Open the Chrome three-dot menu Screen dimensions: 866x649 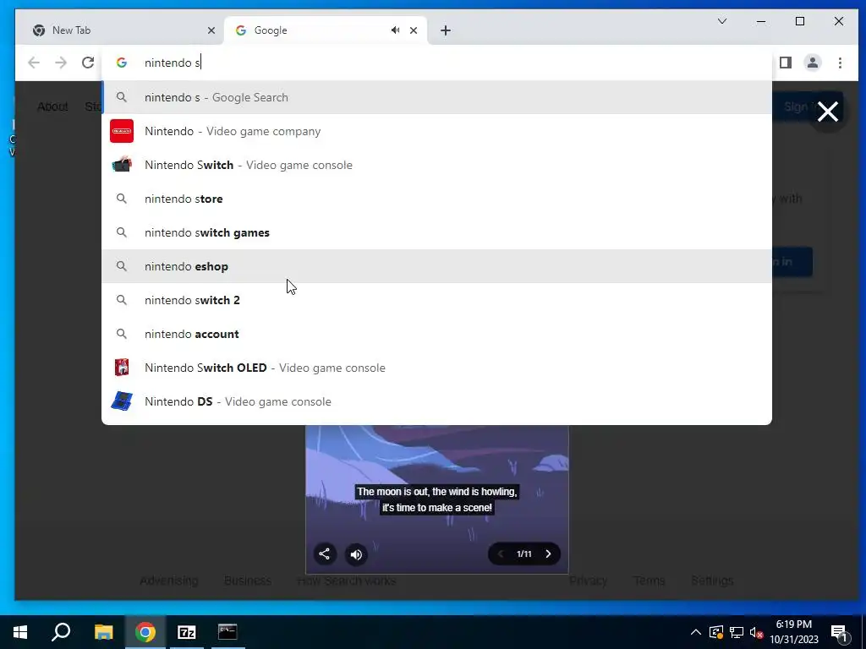(x=840, y=63)
